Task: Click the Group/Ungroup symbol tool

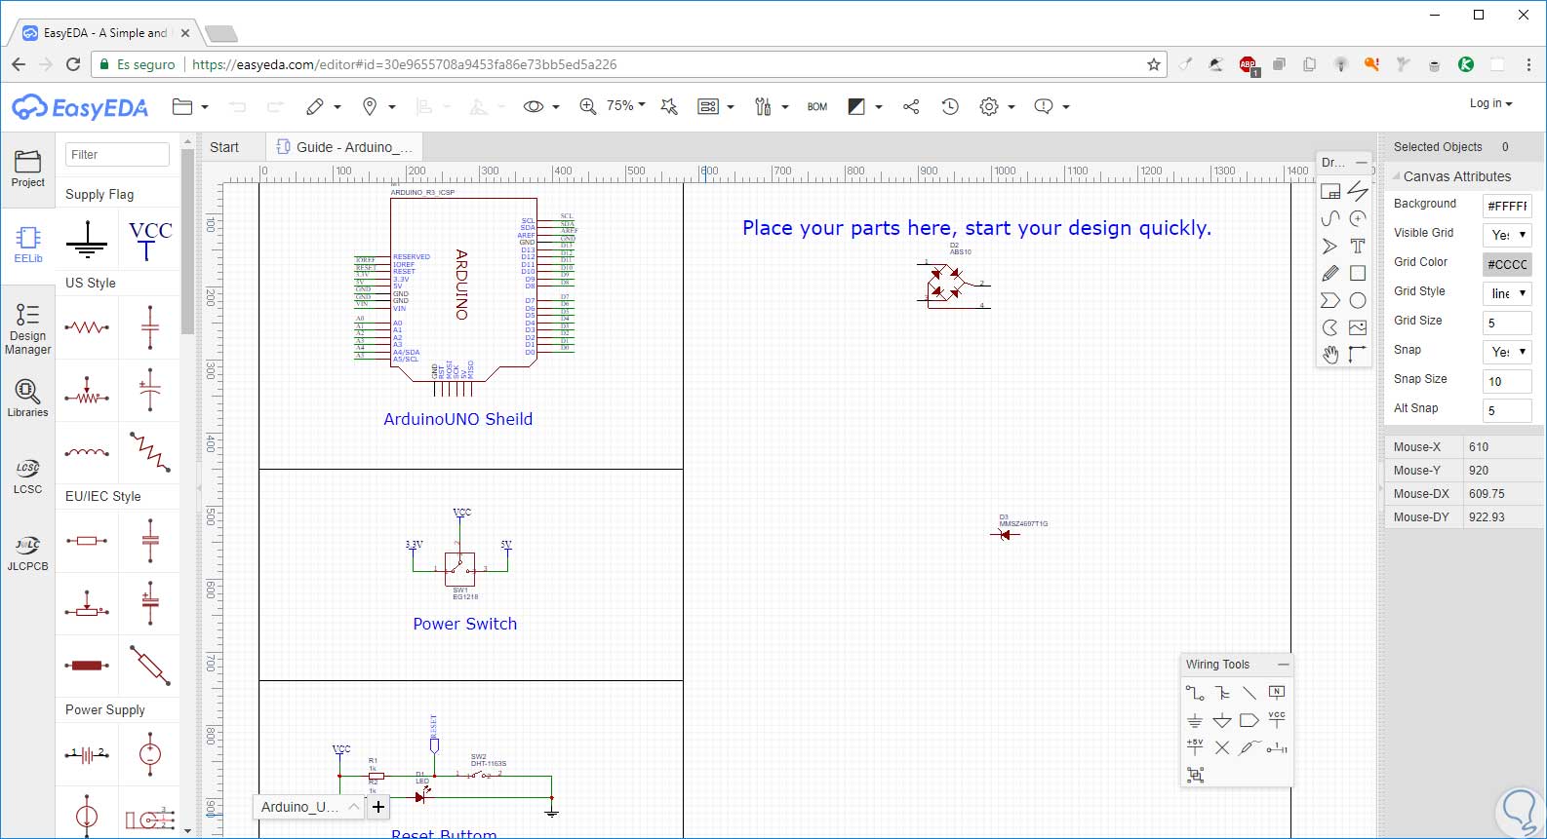Action: [x=1195, y=775]
